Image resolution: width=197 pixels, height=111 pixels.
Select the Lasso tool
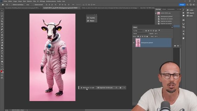tap(2, 16)
